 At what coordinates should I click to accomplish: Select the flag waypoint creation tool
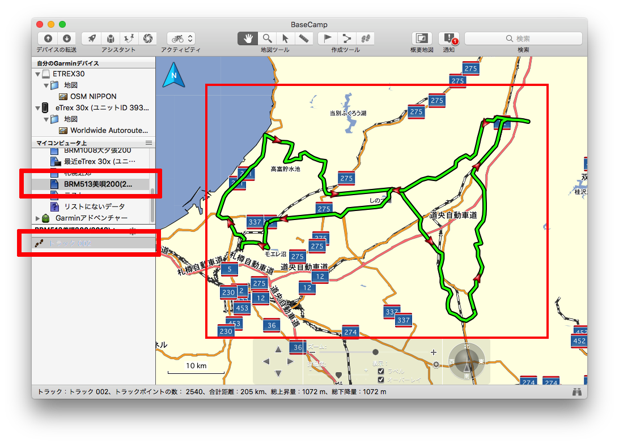click(x=328, y=38)
